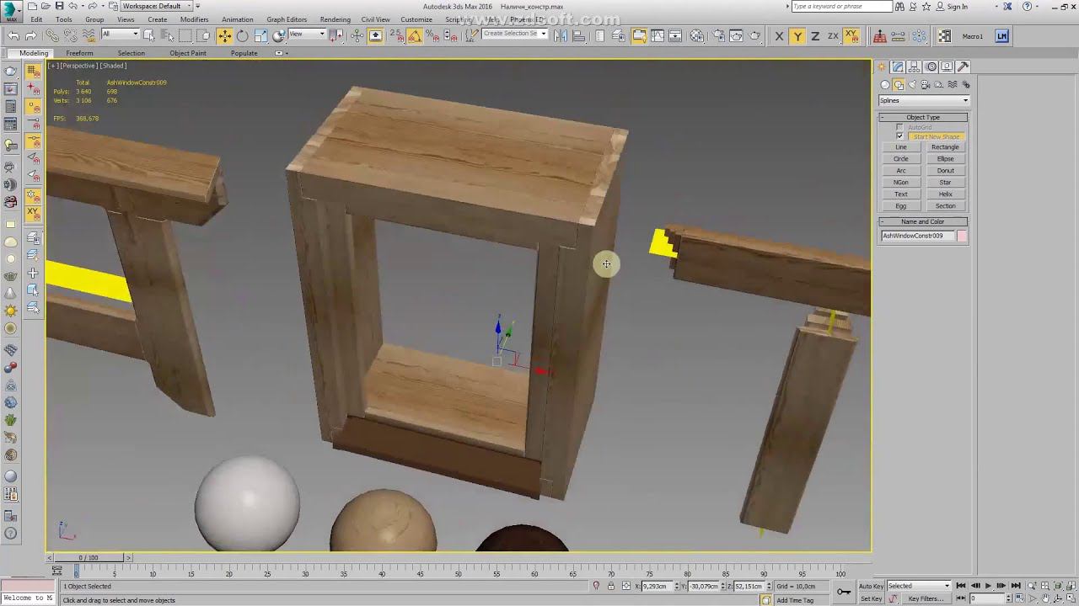The image size is (1079, 606).
Task: Restrict transform to Z axis
Action: 815,36
